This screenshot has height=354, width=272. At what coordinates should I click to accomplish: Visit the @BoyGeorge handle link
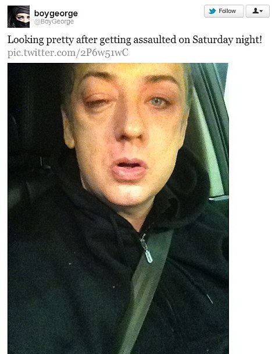(x=54, y=22)
